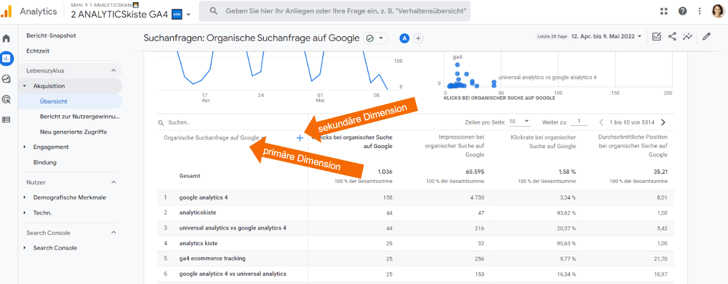This screenshot has width=728, height=284.
Task: Click the Google Analytics logo
Action: tap(7, 11)
